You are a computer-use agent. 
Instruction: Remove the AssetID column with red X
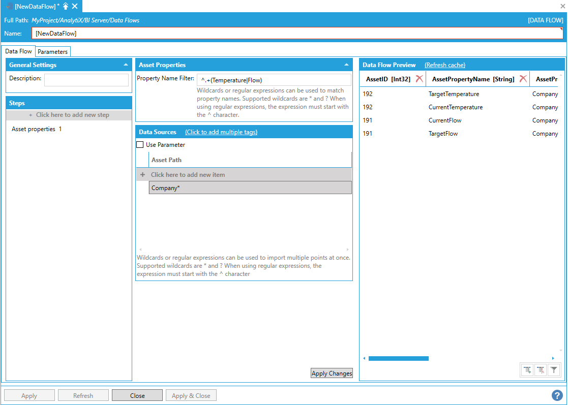pyautogui.click(x=419, y=79)
